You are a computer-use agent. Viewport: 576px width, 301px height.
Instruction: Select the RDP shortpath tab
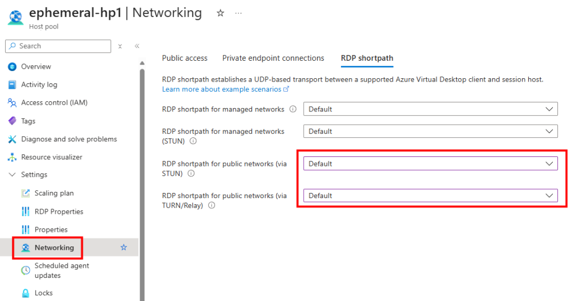pyautogui.click(x=367, y=58)
